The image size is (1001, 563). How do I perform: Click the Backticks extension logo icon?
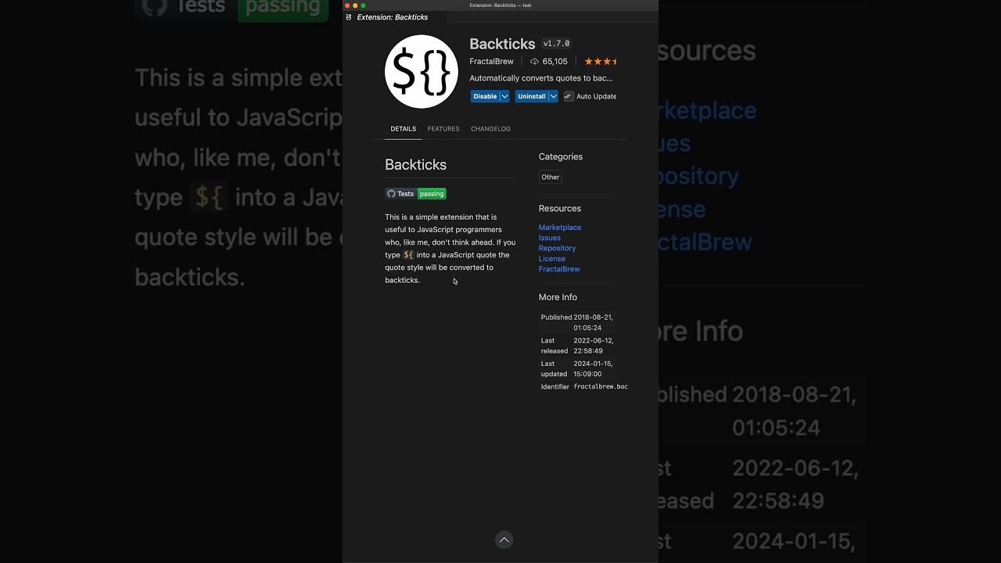tap(422, 71)
